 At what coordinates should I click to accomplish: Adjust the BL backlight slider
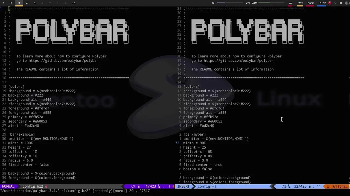tap(226, 3)
